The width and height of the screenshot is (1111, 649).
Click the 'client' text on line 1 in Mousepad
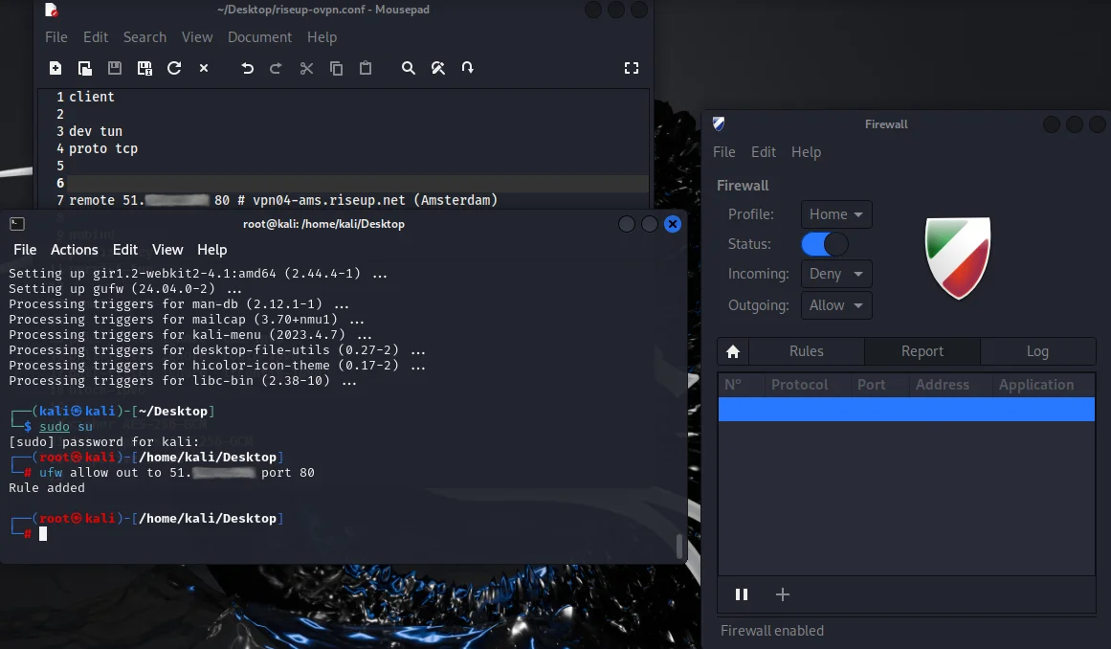[92, 97]
